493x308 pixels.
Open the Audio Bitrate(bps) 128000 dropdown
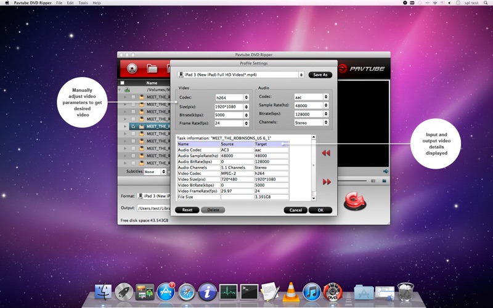311,114
